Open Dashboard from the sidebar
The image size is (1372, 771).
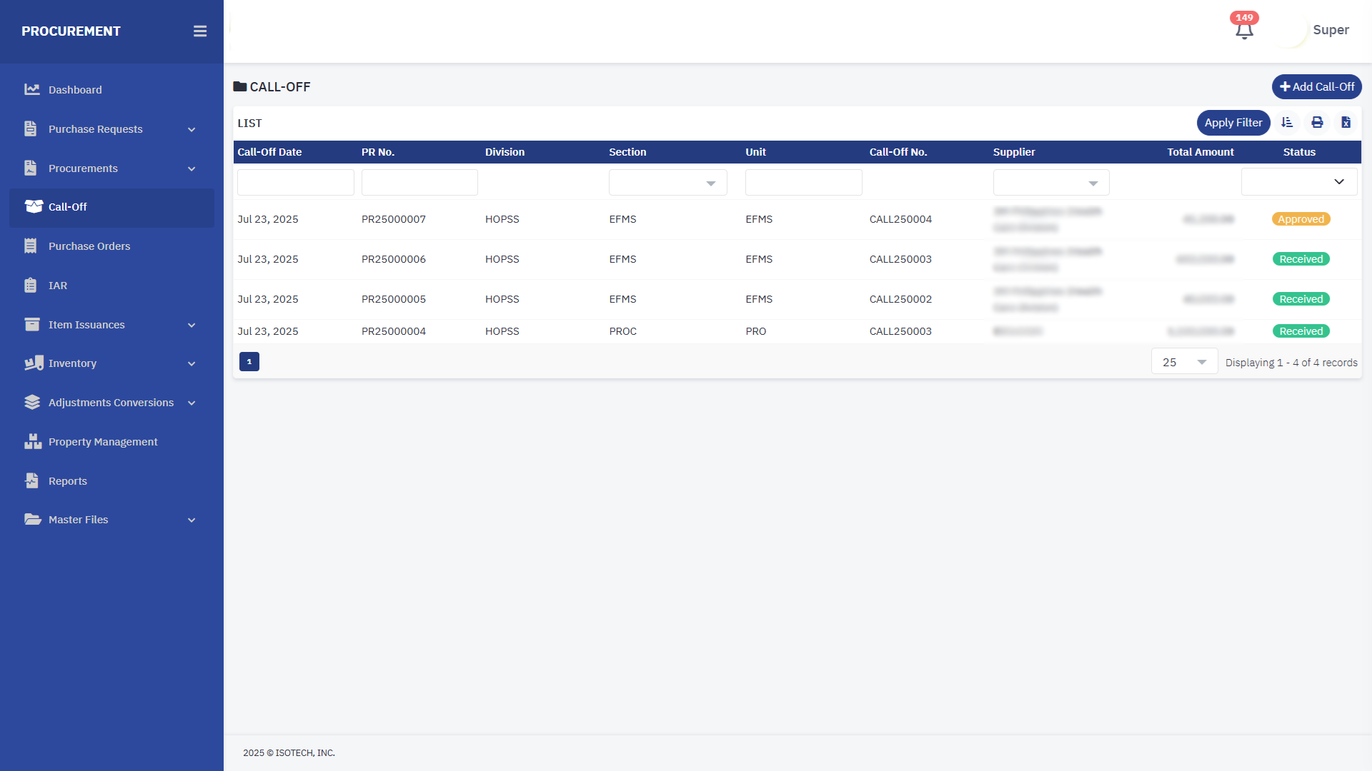click(x=75, y=90)
